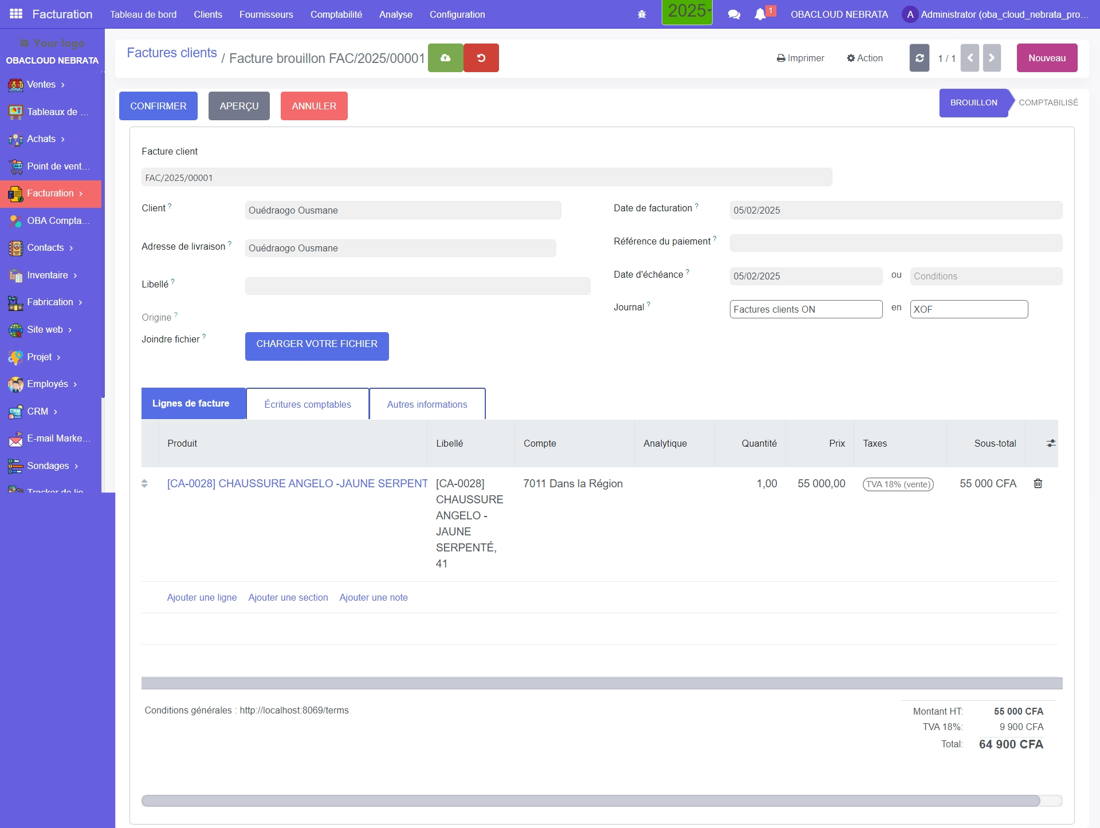Open the Comptabilité top menu
Screen dimensions: 1100x828
(336, 14)
